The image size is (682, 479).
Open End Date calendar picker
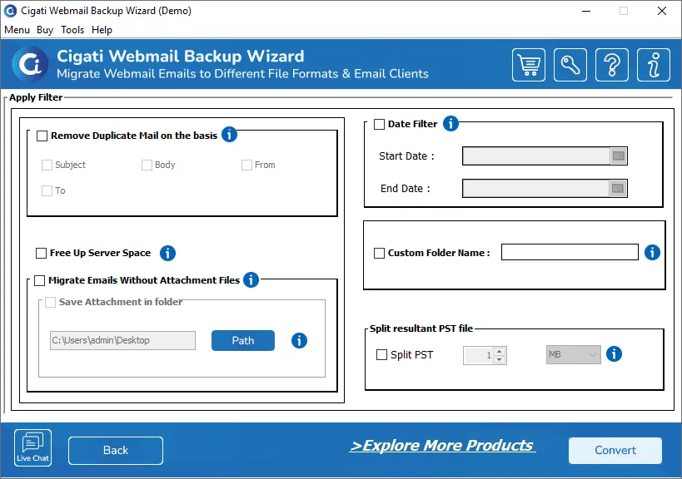click(618, 189)
